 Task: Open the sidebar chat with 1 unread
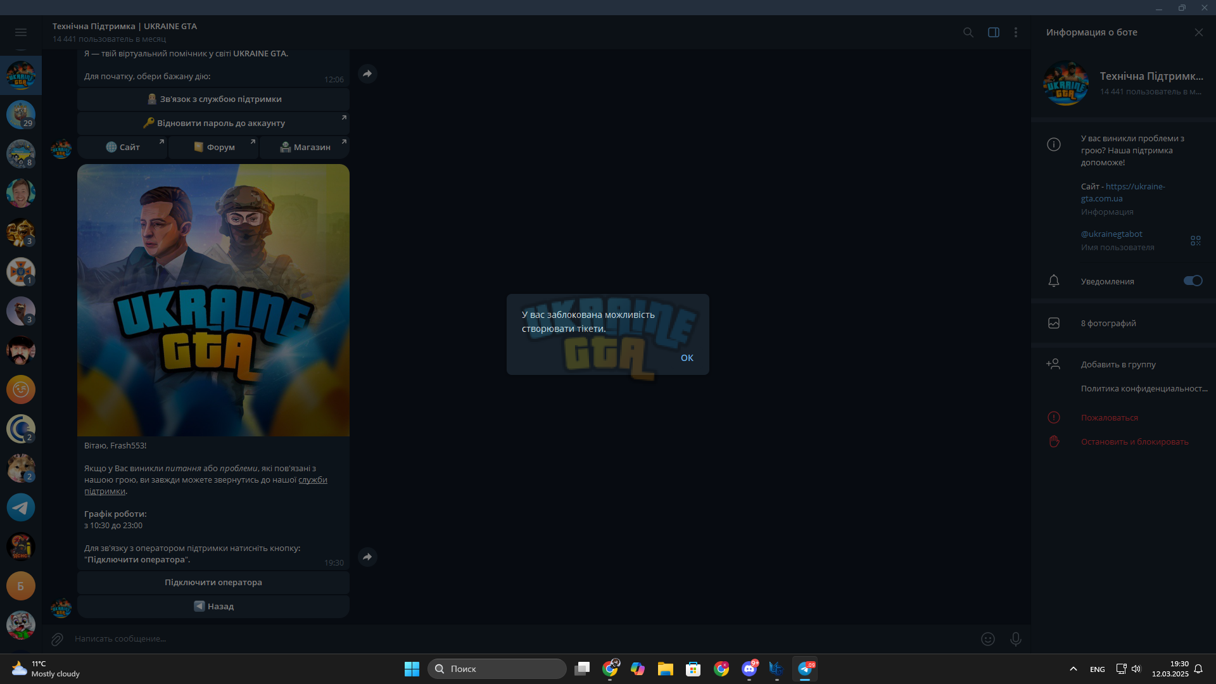(21, 272)
